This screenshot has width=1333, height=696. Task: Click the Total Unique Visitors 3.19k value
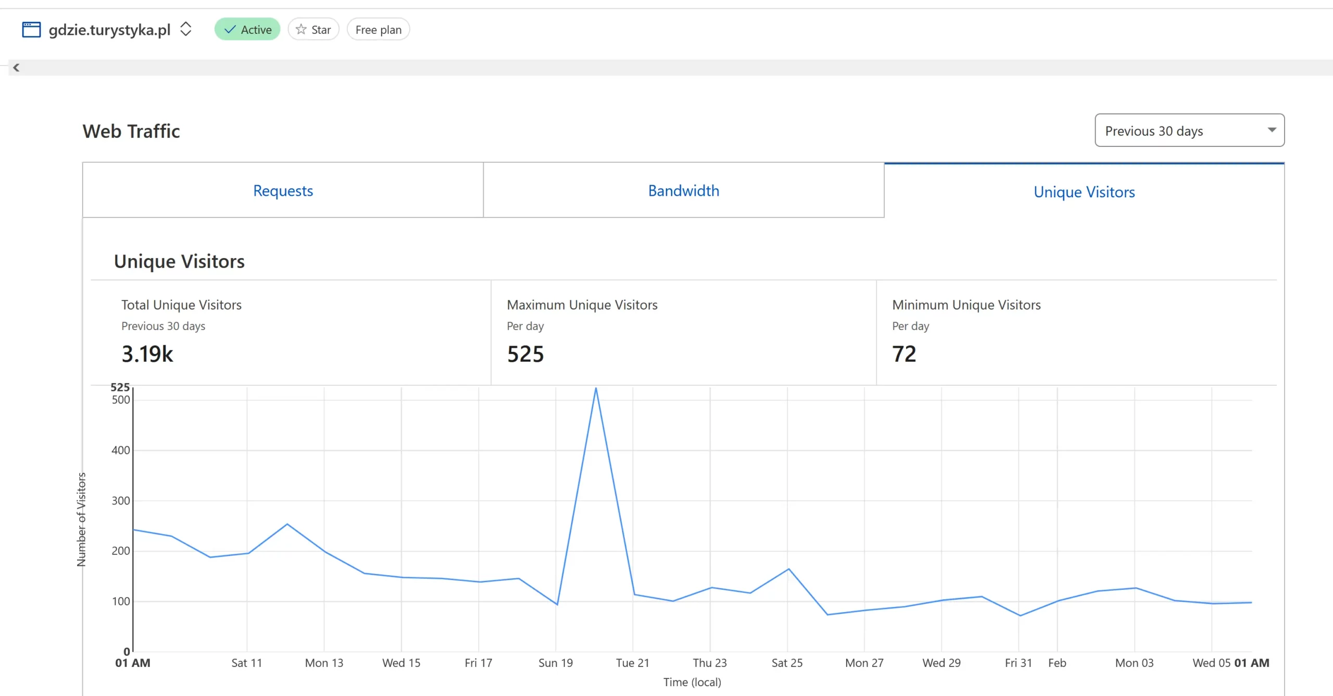click(x=147, y=354)
